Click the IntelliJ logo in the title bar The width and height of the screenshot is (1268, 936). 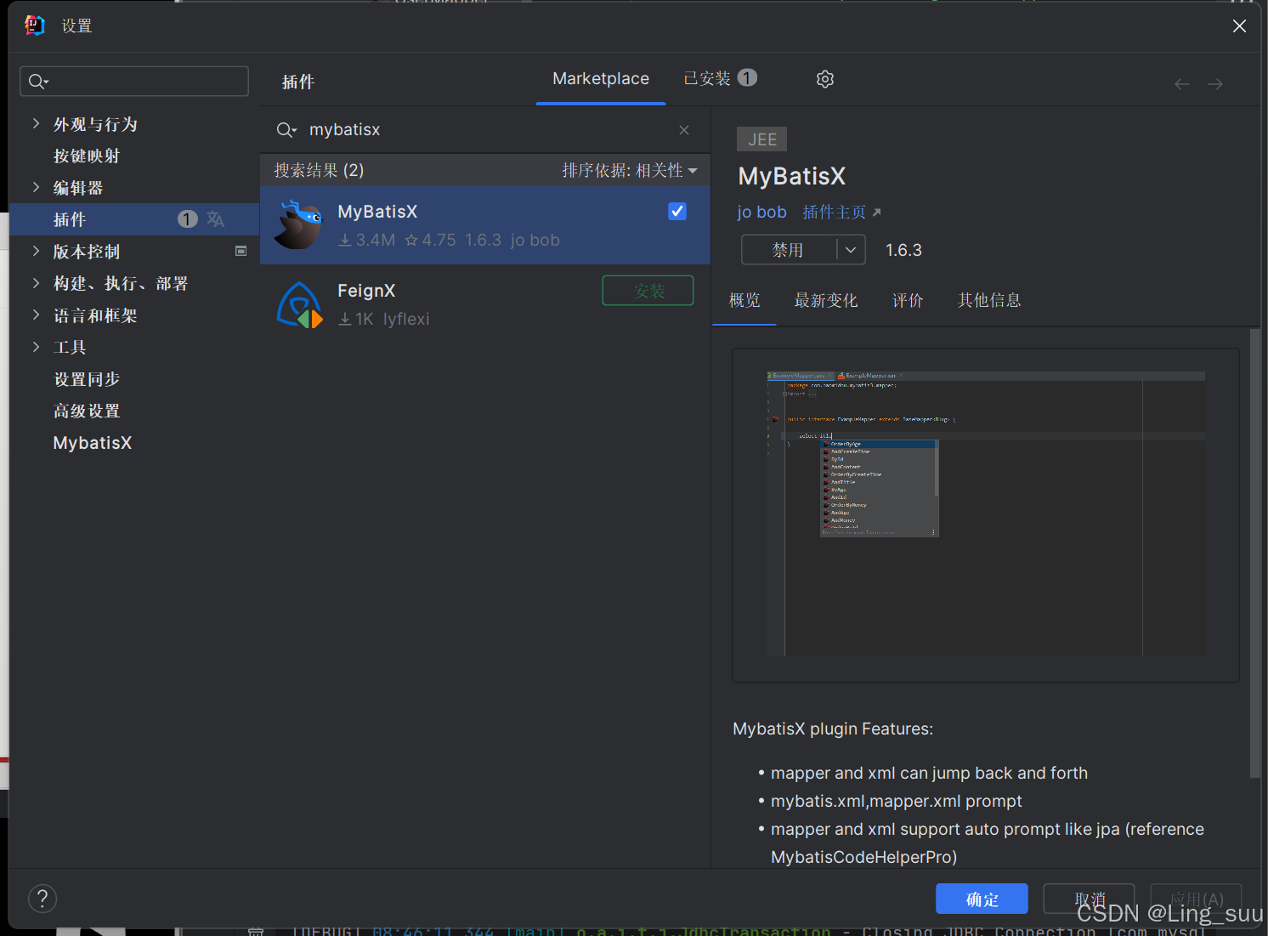35,26
